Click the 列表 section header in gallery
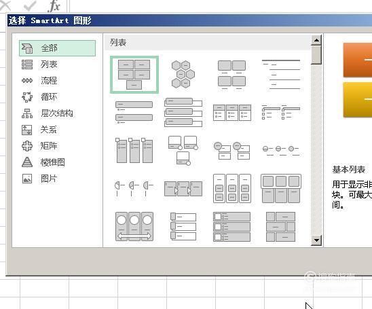 (x=118, y=43)
